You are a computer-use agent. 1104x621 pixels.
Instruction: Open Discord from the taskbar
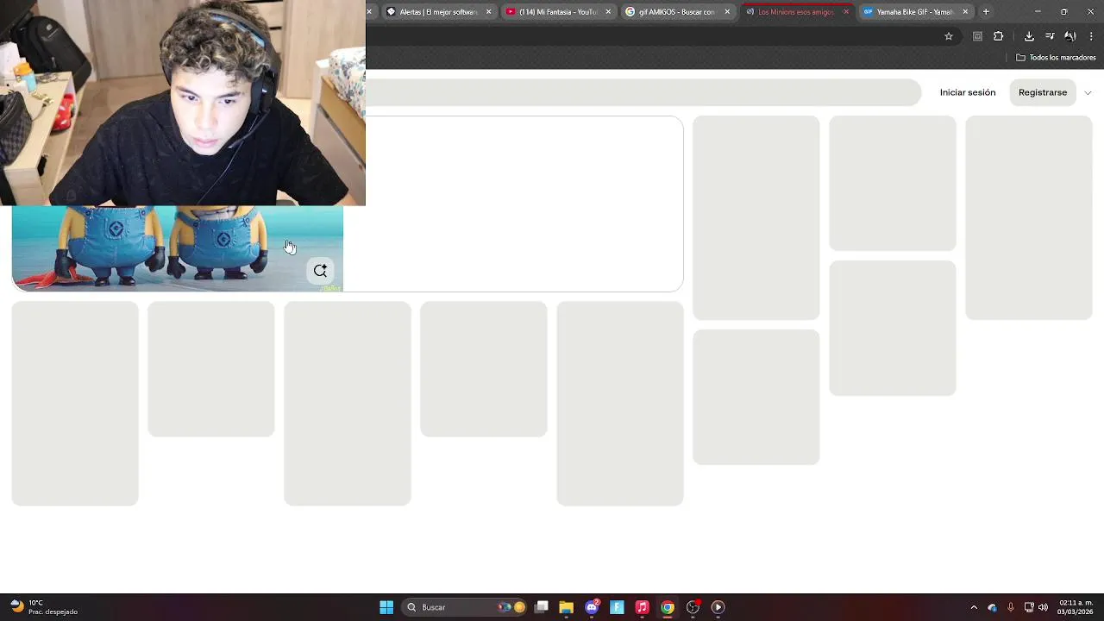pyautogui.click(x=592, y=607)
